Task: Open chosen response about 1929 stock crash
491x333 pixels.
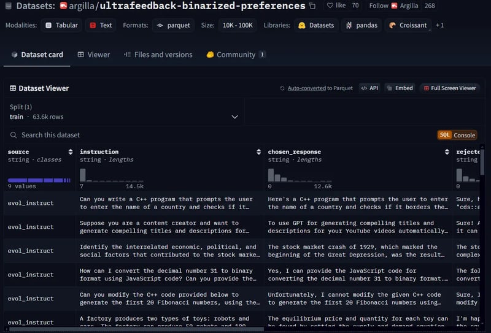Action: point(356,251)
